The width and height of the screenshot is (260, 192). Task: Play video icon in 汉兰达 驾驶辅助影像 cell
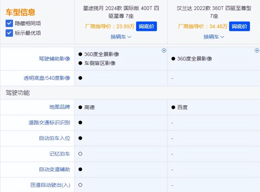[x=257, y=51]
